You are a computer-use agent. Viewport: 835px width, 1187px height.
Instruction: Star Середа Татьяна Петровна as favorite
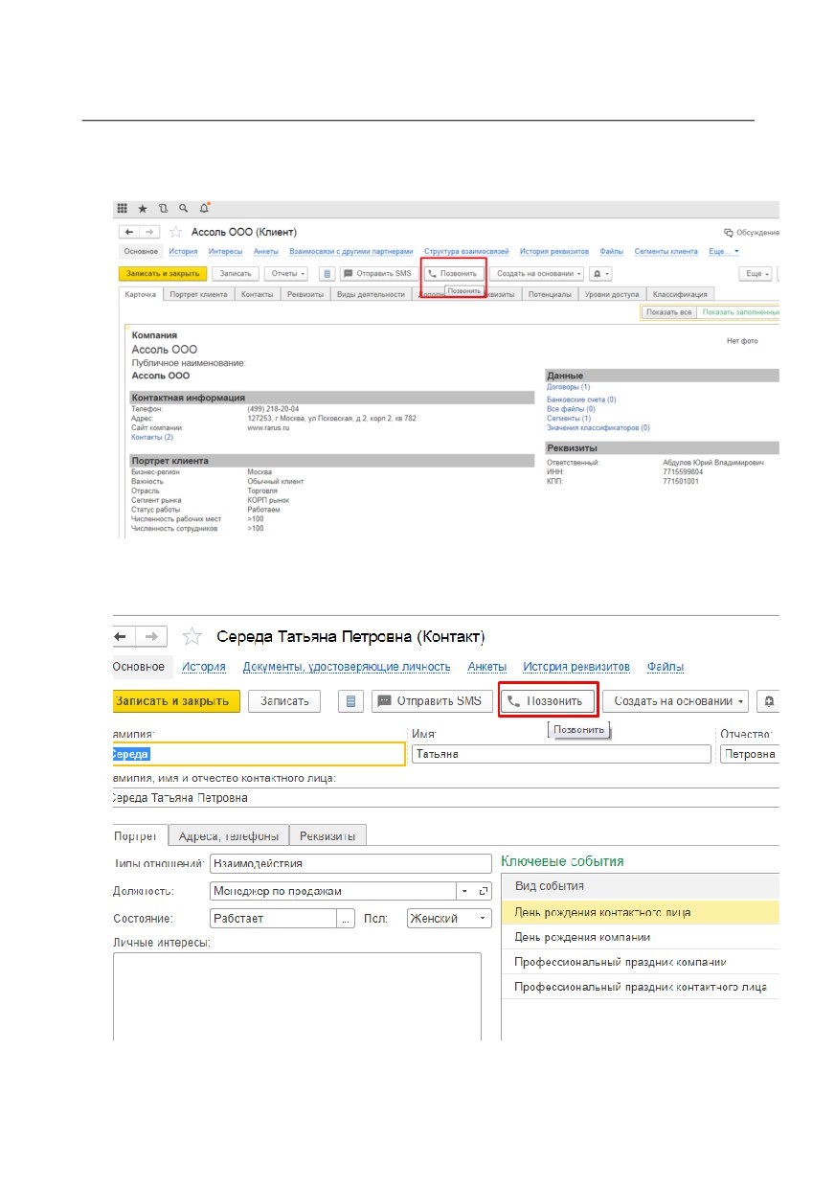192,636
